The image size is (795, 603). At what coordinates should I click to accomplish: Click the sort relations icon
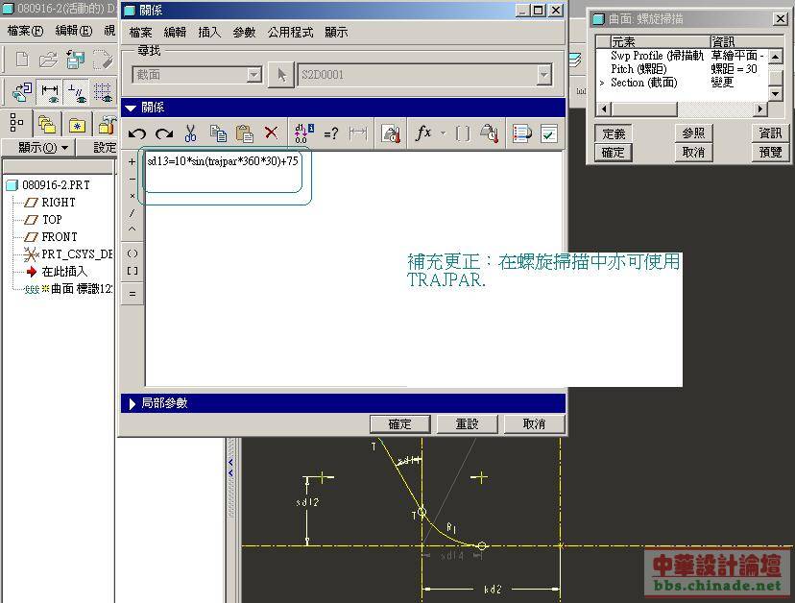(x=521, y=133)
